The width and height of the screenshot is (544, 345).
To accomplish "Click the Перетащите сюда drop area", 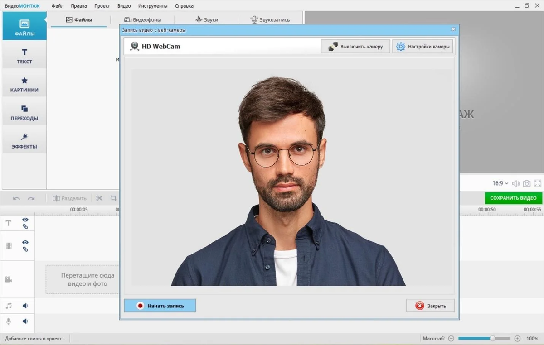I will click(83, 279).
